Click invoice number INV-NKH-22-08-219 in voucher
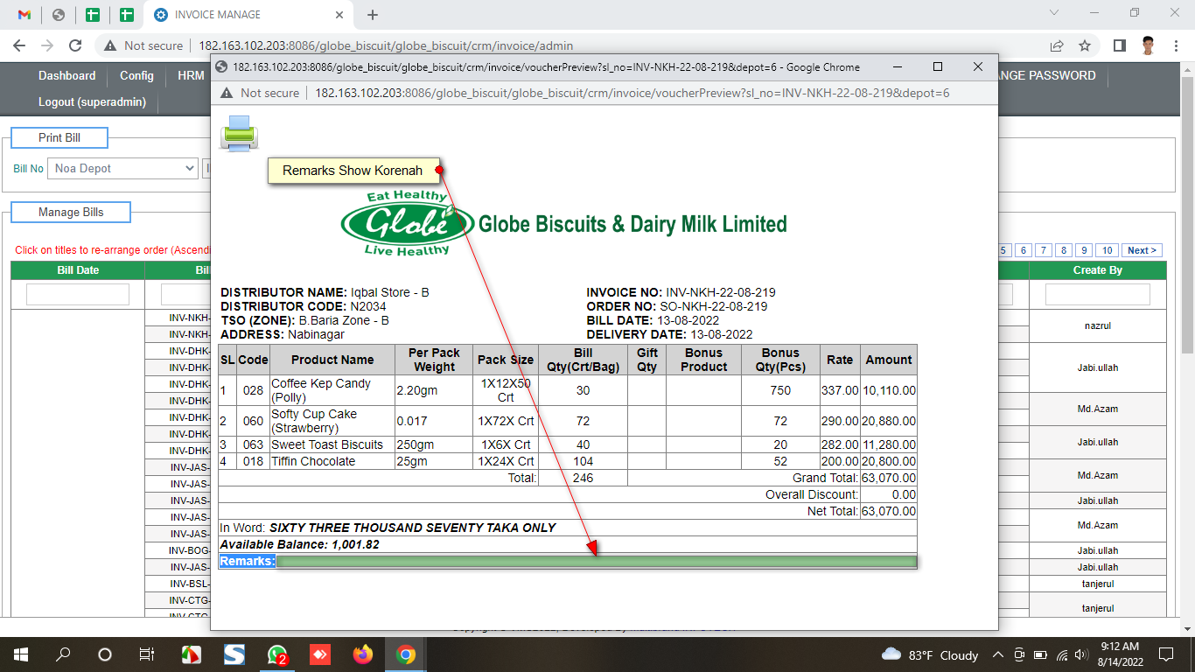 point(721,292)
